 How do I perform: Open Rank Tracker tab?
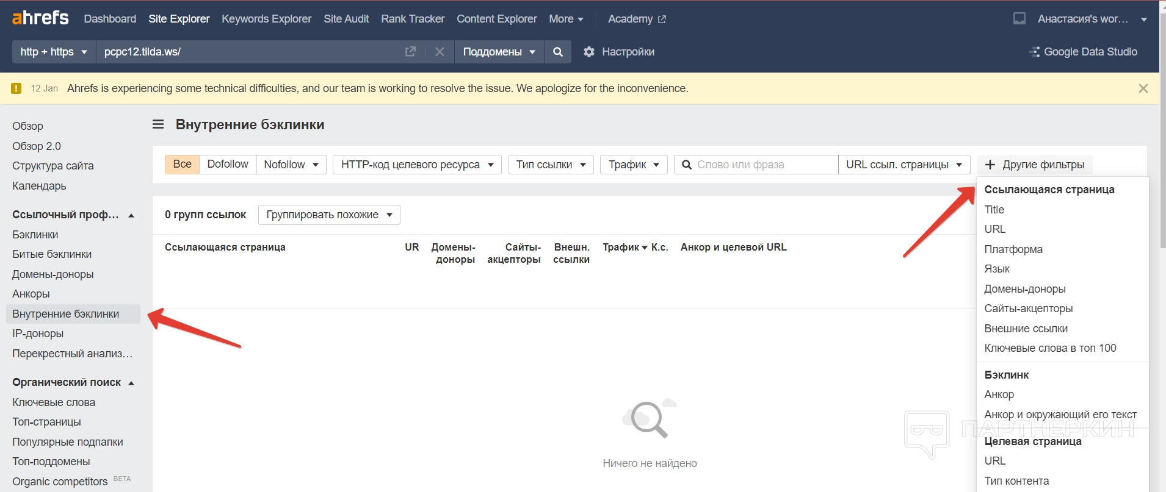click(413, 19)
